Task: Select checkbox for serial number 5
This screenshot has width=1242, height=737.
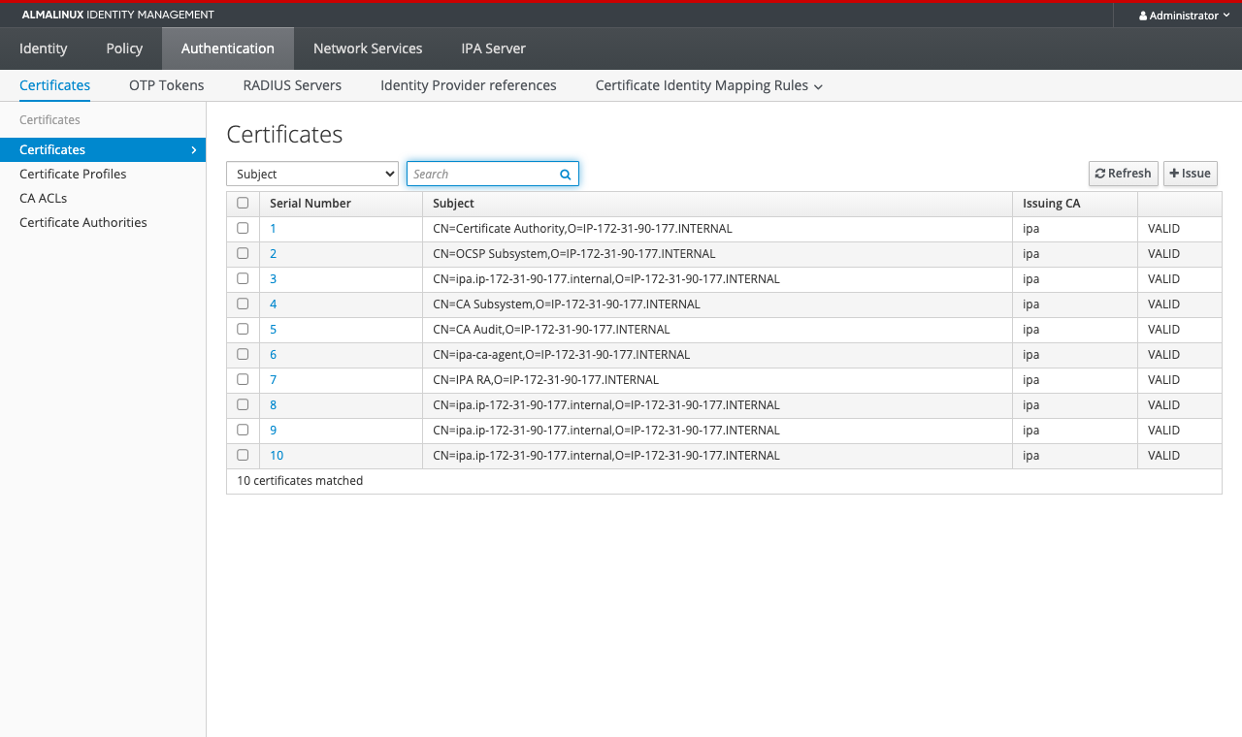Action: coord(243,329)
